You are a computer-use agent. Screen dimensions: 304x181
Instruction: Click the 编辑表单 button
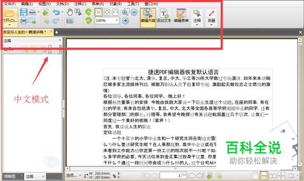click(x=181, y=16)
